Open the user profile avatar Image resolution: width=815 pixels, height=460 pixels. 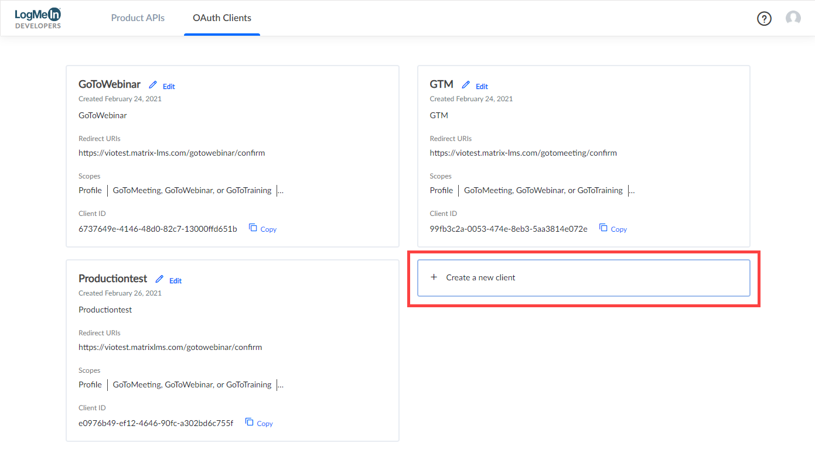click(793, 18)
